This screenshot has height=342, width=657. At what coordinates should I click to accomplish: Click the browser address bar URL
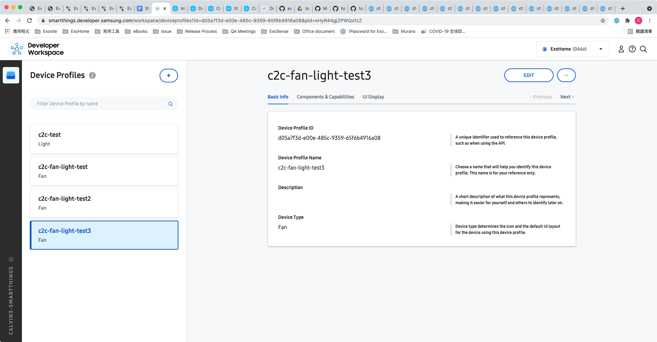(205, 21)
